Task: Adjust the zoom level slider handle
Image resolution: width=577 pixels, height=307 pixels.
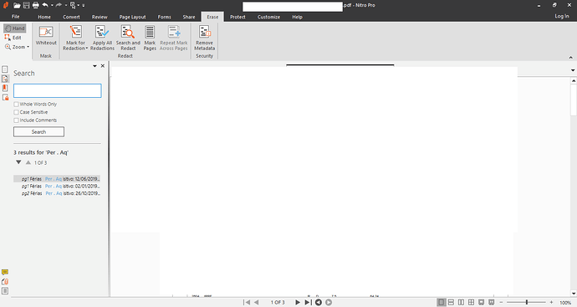Action: 527,302
